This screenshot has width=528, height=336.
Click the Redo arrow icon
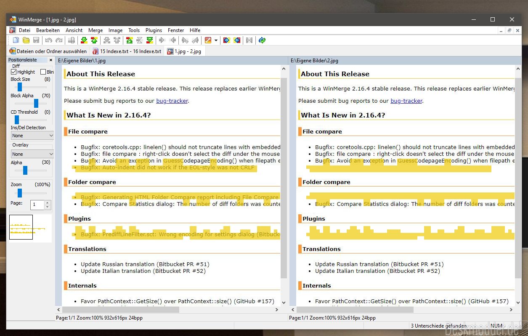[59, 40]
